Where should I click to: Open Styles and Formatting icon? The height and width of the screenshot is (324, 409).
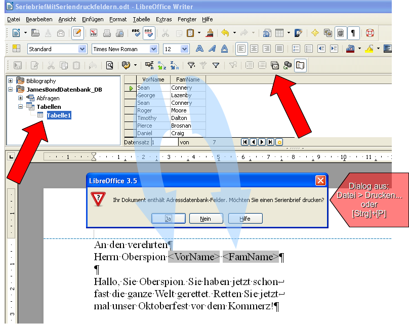(x=16, y=49)
